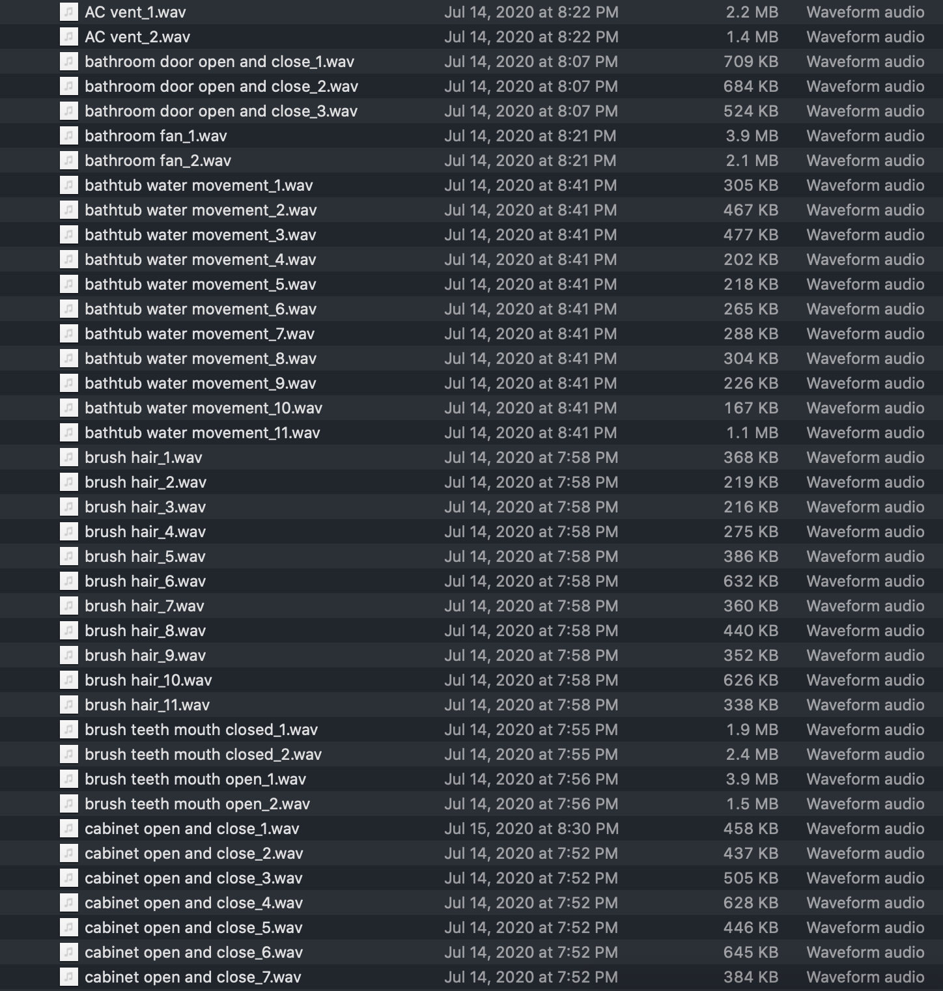This screenshot has width=943, height=991.
Task: Click the icon next to bathtub water movement_11.wav
Action: pos(68,433)
